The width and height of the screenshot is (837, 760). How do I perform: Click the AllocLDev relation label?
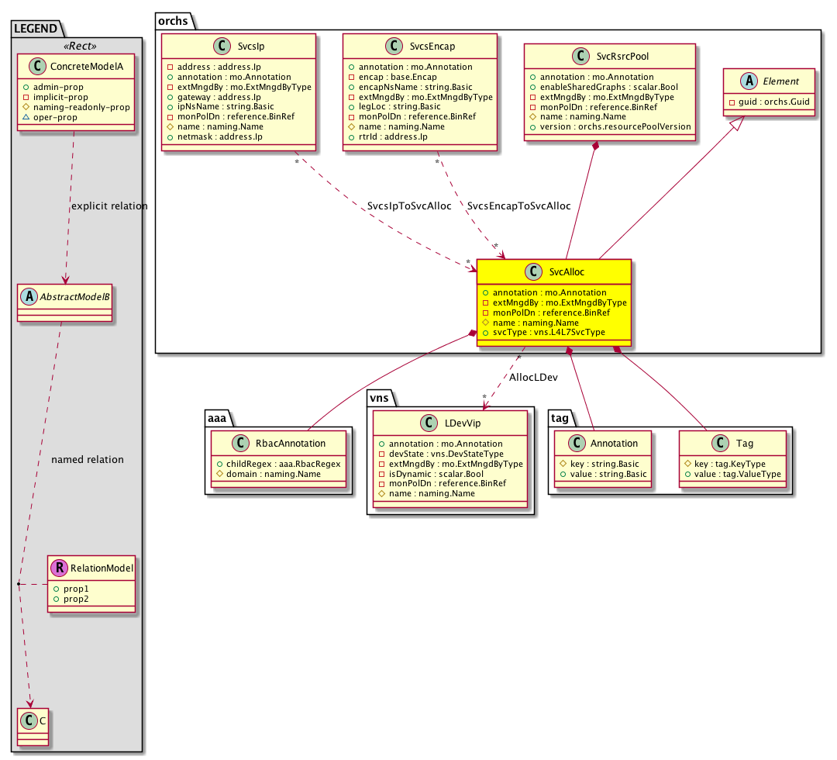coord(533,377)
